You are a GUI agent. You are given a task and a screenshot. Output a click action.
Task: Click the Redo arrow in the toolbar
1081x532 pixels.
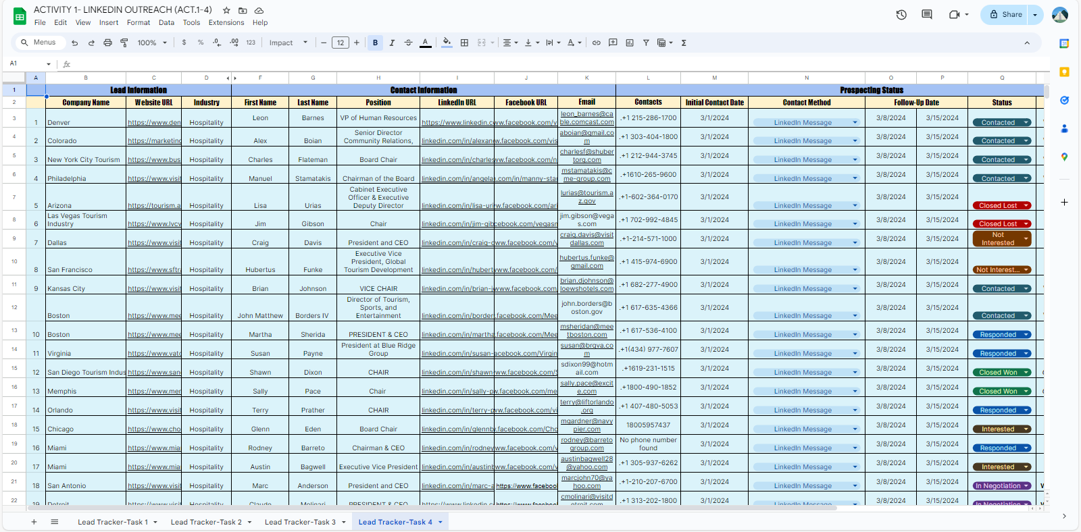91,43
